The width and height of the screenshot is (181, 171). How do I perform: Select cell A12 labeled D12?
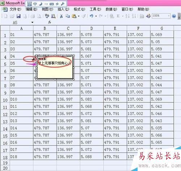21,114
